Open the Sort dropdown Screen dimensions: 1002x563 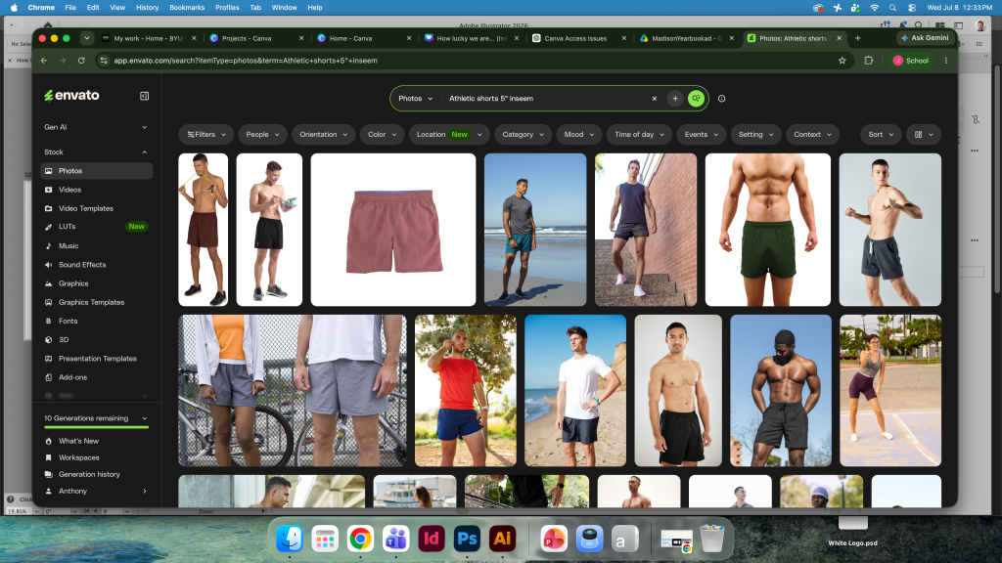881,135
